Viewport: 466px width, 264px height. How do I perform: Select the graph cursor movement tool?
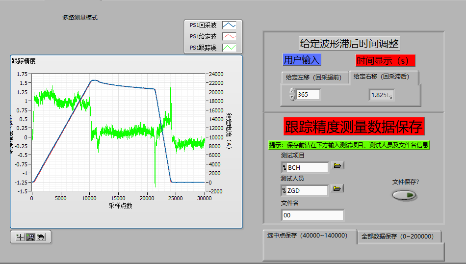20,237
